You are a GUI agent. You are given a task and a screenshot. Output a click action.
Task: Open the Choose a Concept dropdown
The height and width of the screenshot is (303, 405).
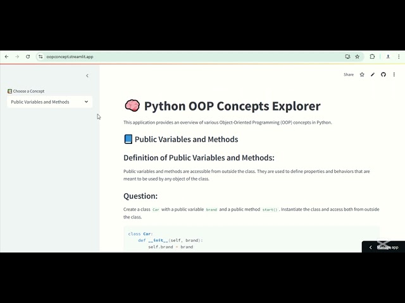(49, 102)
